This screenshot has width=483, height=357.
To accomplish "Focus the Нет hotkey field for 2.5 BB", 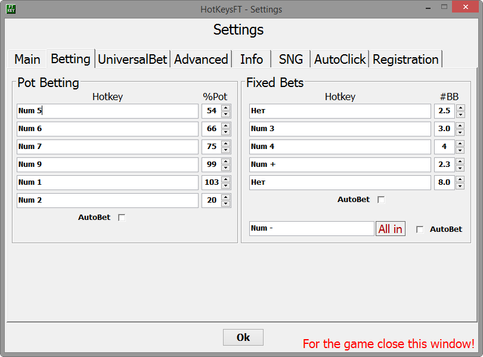I will 340,111.
